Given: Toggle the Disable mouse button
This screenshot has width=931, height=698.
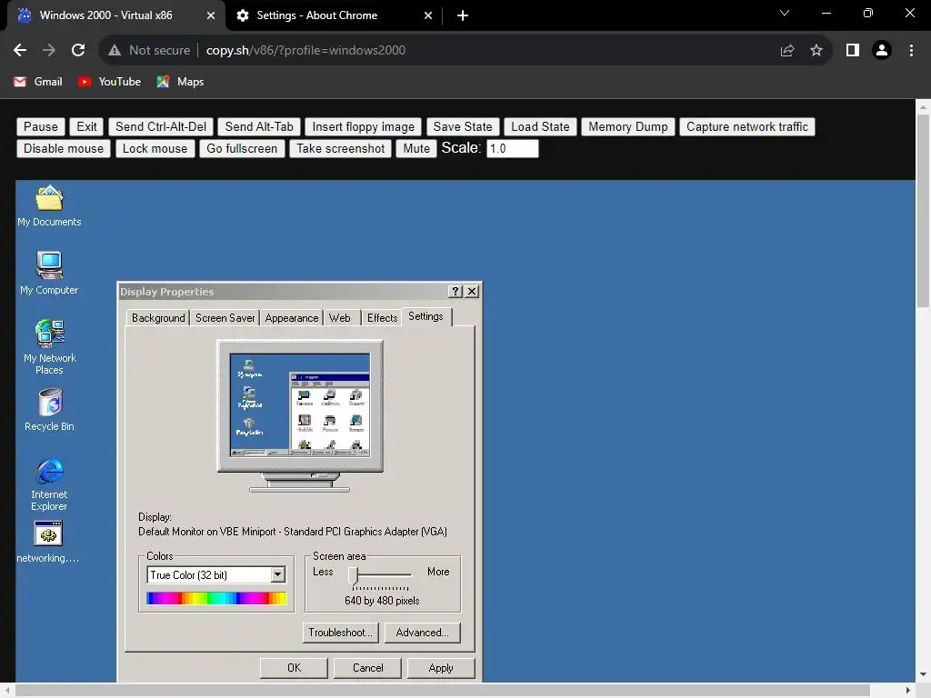Looking at the screenshot, I should click(x=64, y=149).
